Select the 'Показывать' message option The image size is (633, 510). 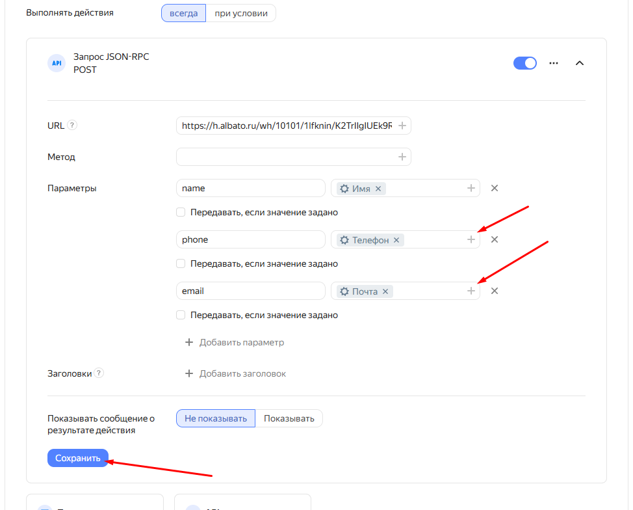pyautogui.click(x=289, y=418)
